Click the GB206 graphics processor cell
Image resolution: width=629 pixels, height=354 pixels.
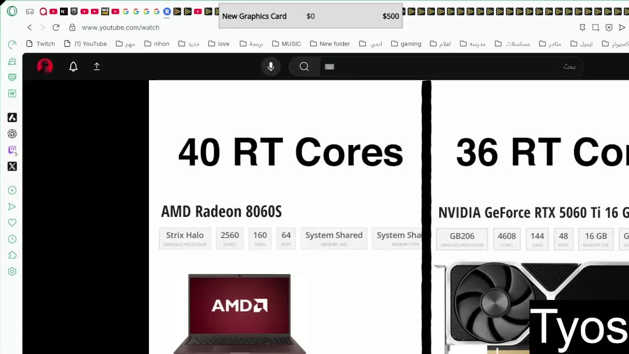462,239
